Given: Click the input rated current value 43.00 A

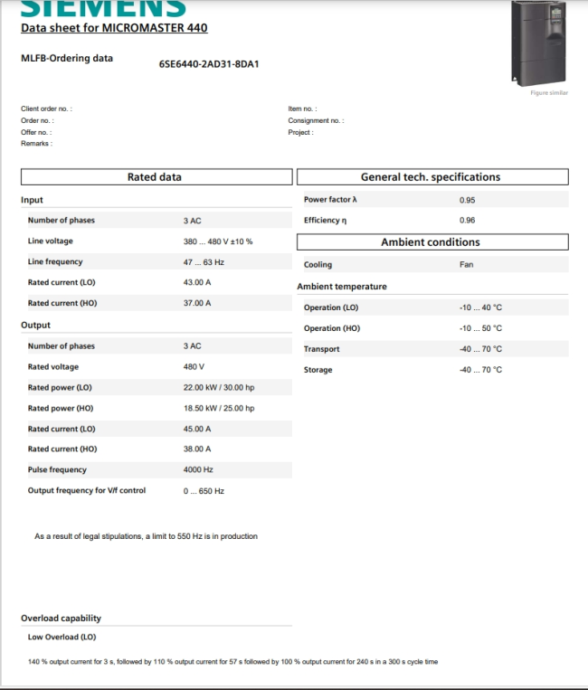Looking at the screenshot, I should (x=197, y=283).
